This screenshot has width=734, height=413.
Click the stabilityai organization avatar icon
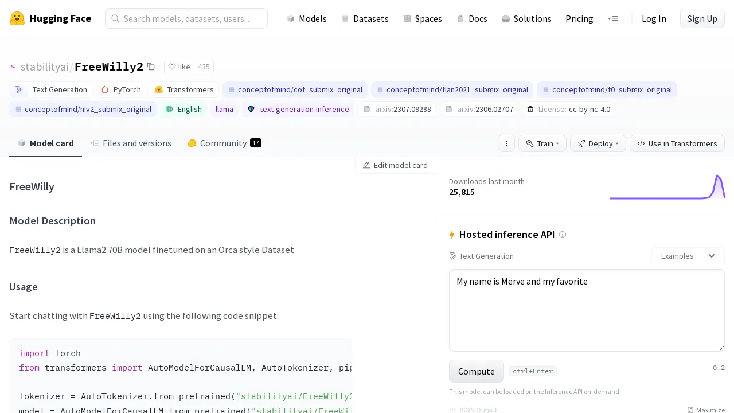click(13, 67)
